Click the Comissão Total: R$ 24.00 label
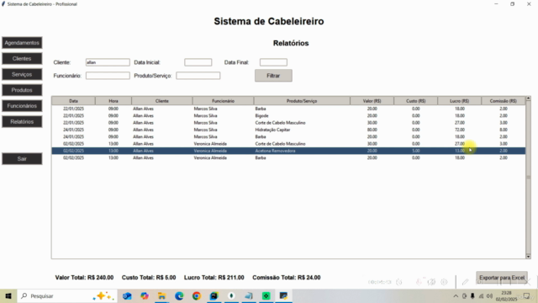Screen dimensions: 538x303 [x=287, y=278]
